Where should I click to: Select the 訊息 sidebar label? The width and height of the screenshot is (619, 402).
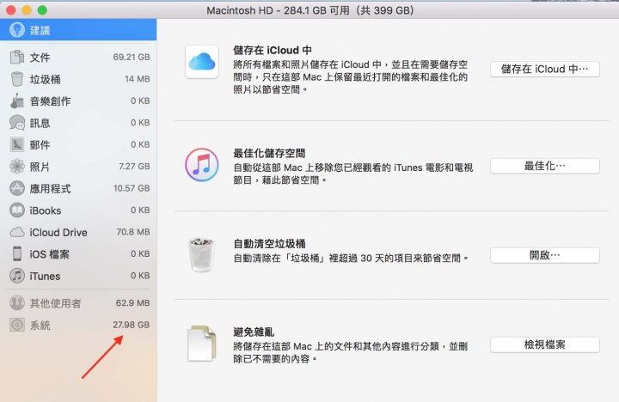[40, 123]
